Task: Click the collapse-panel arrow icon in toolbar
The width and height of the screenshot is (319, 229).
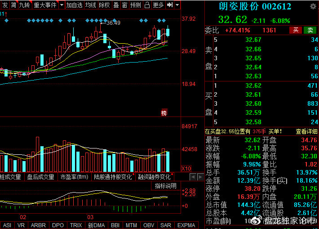Action: 170,5
